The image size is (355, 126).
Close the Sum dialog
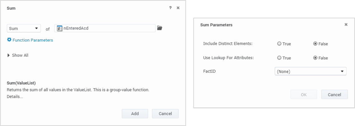tap(178, 8)
